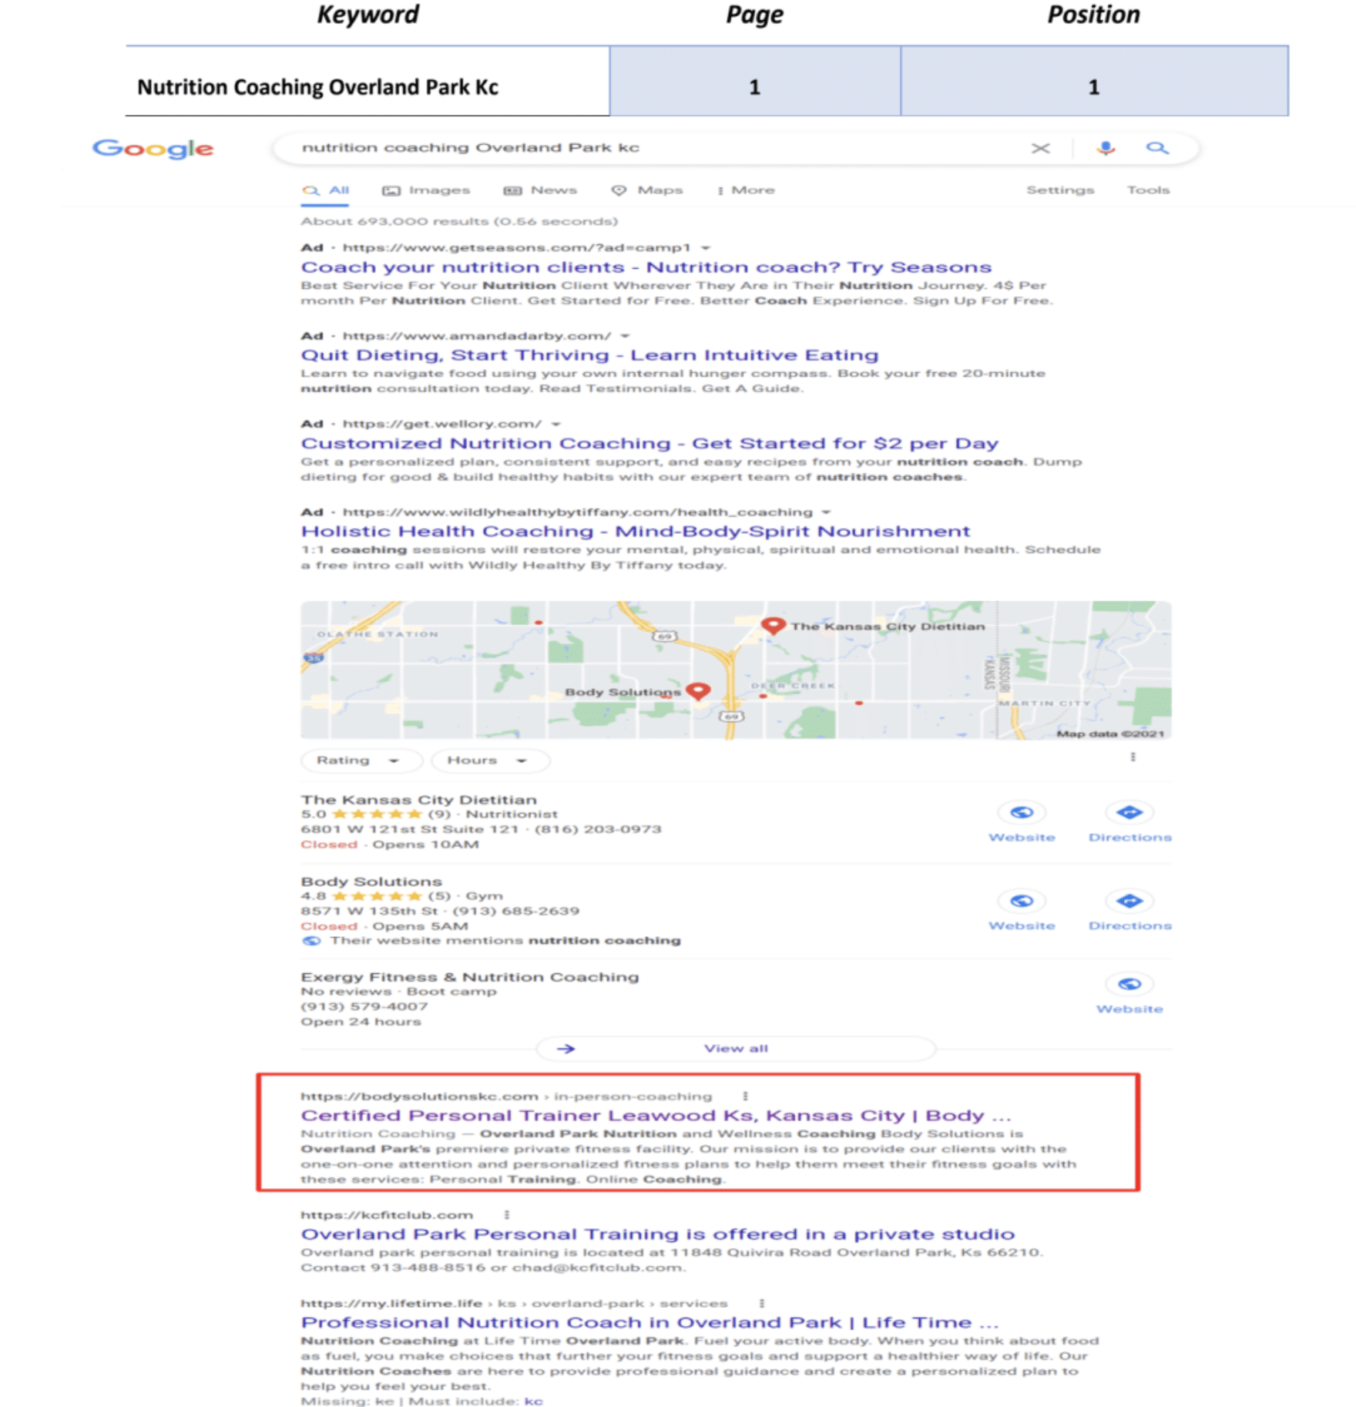Screen dimensions: 1356x1407
Task: Open the dropdown arrow on the getseasons.com ad
Action: [705, 248]
